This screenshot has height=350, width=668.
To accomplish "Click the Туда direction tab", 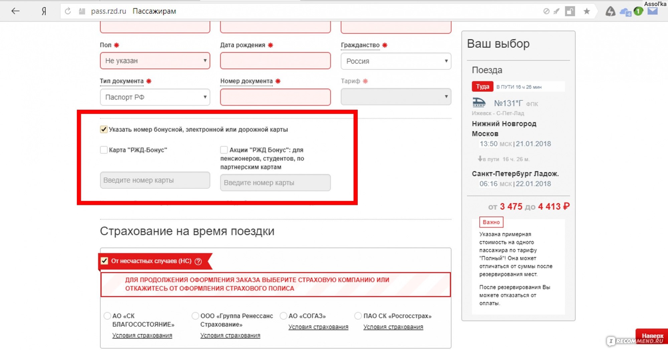I will [x=482, y=87].
